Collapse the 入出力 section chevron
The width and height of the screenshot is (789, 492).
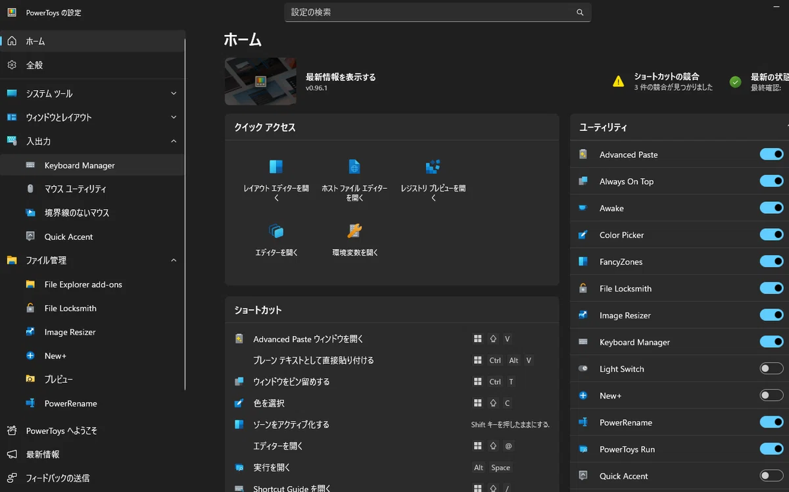pyautogui.click(x=174, y=141)
